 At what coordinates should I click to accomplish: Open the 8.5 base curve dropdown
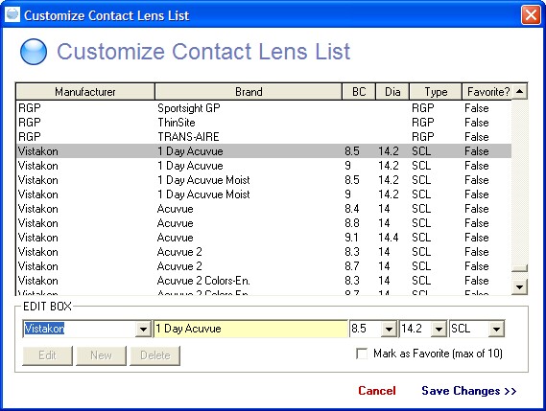(x=389, y=329)
